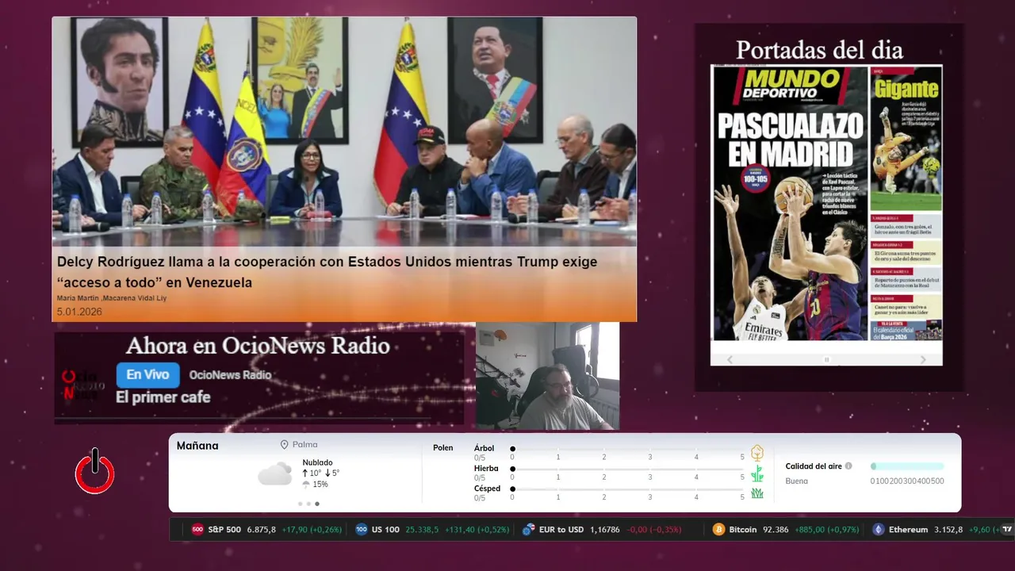Click the cloud weather icon
The width and height of the screenshot is (1015, 571).
[x=275, y=473]
